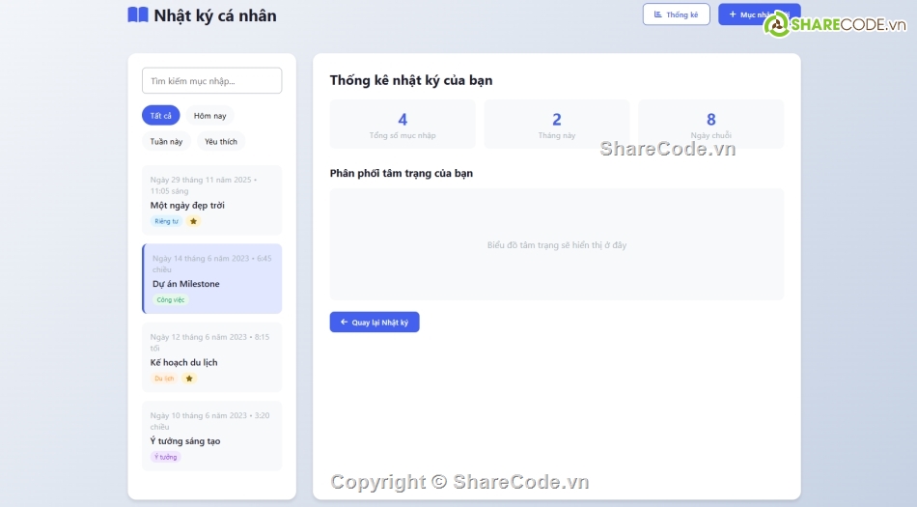Click the mood chart placeholder area
Image resolution: width=917 pixels, height=507 pixels.
click(x=557, y=244)
